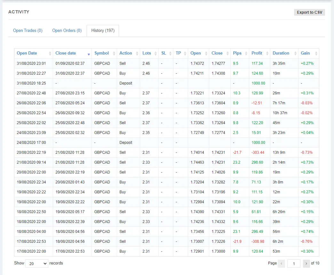
Task: Go to next page arrow button
Action: [x=306, y=264]
